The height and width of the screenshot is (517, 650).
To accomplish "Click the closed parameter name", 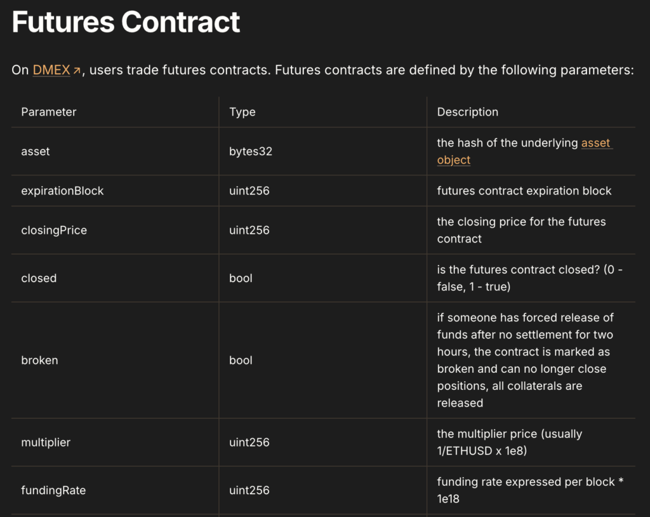I will click(39, 278).
